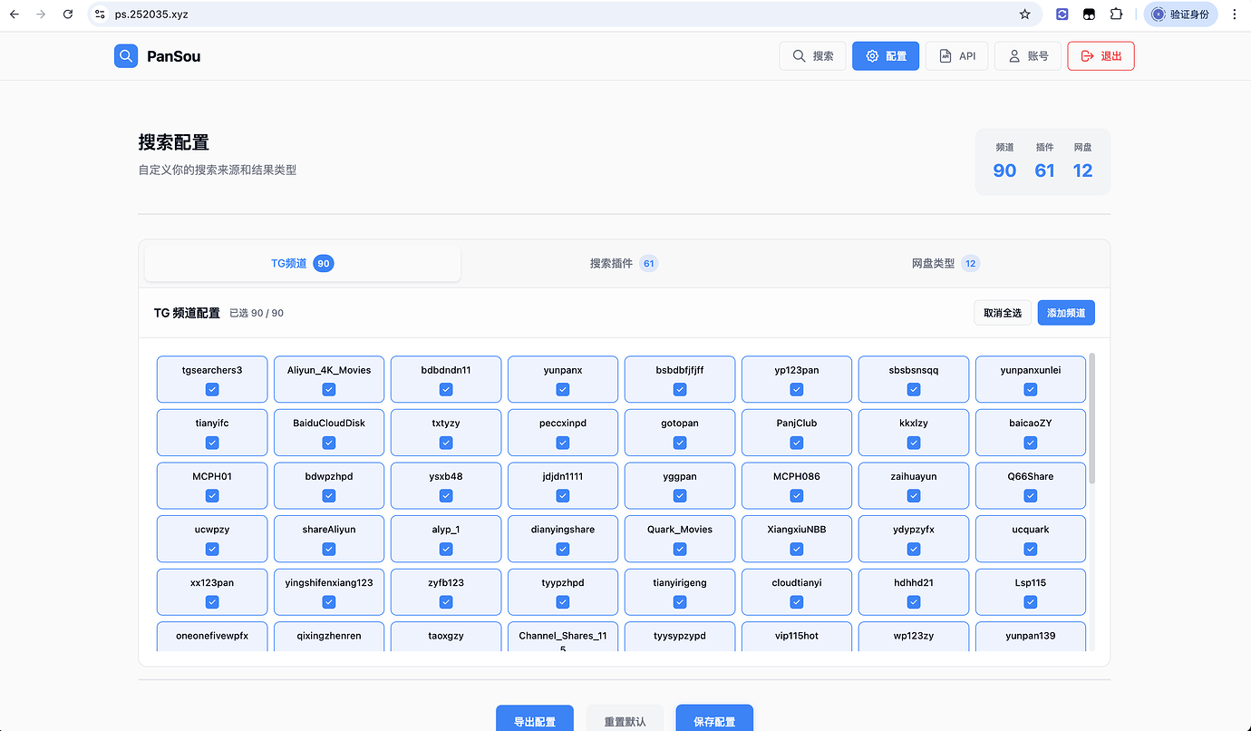Switch to the 搜索插件 tab

click(x=624, y=264)
